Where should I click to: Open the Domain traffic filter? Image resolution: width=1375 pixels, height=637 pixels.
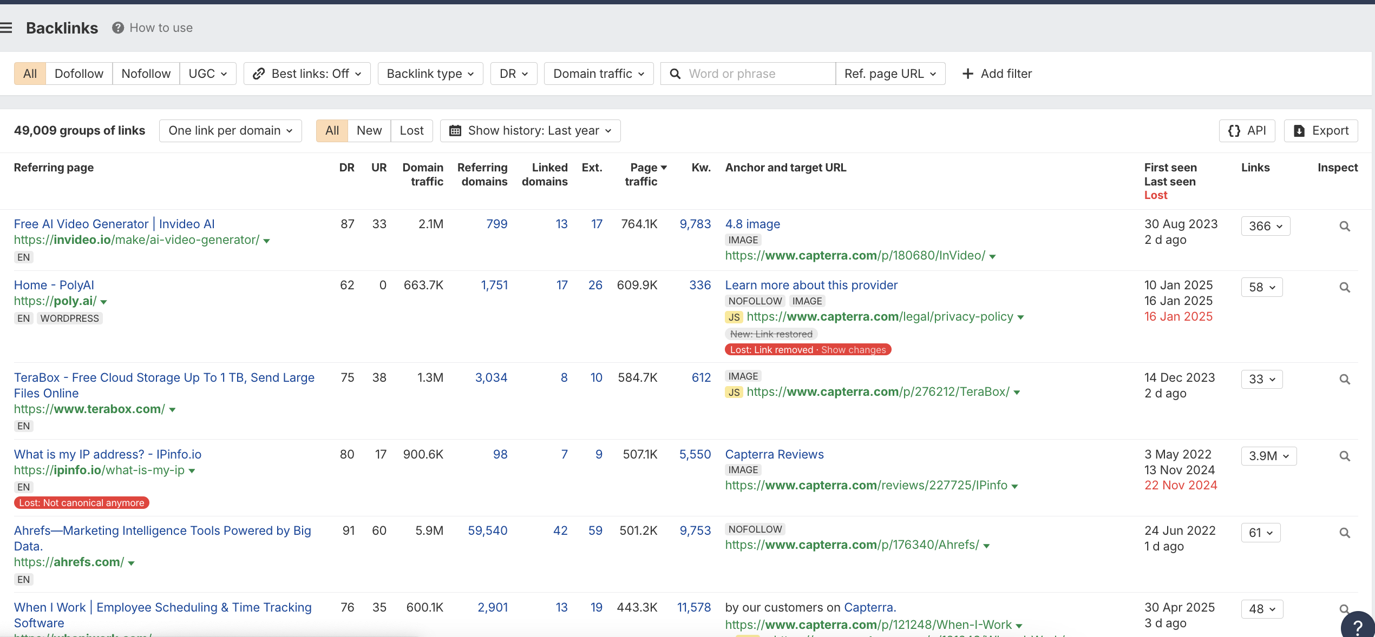click(x=599, y=74)
